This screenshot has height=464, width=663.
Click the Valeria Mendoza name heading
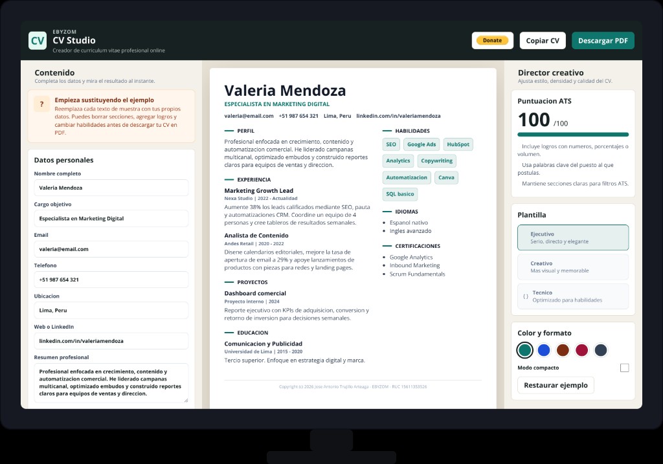pos(285,91)
